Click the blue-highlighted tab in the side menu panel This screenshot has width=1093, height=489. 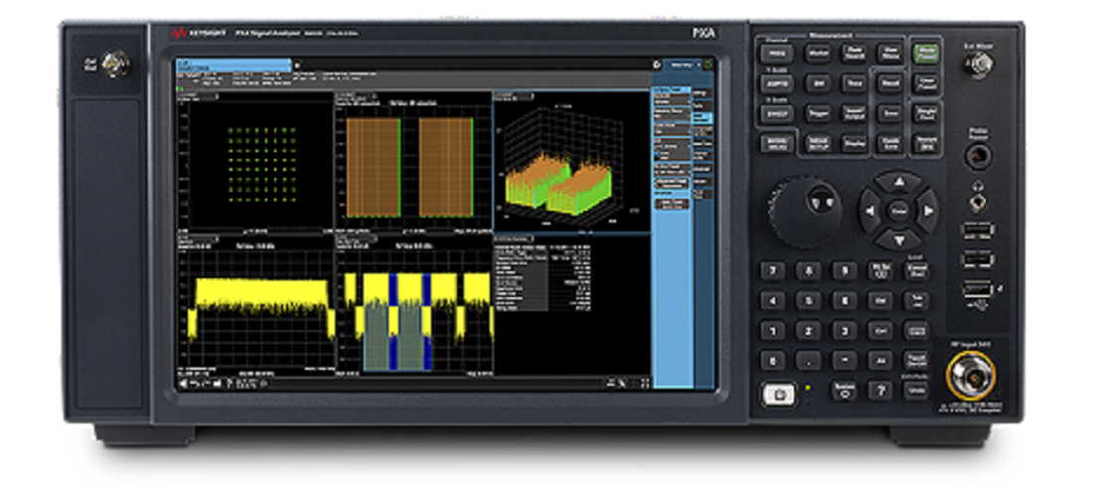point(703,118)
